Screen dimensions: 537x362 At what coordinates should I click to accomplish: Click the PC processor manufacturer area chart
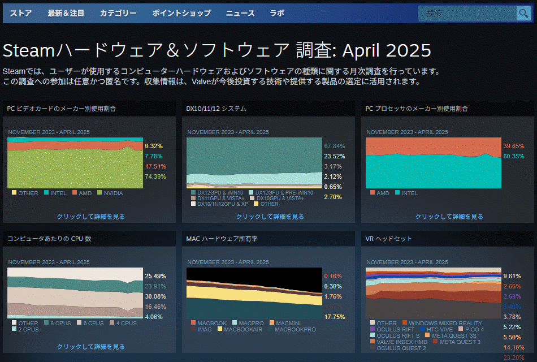(x=433, y=163)
